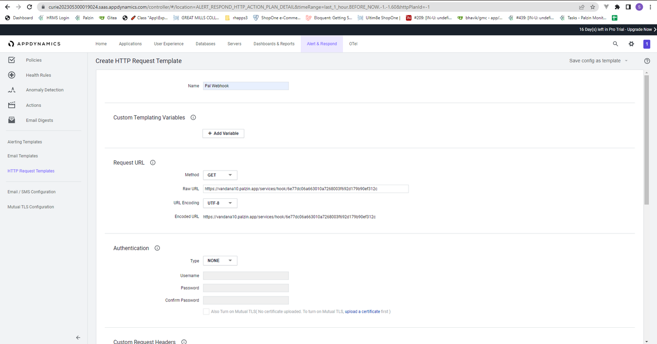Screen dimensions: 657x344
Task: Click the Anomaly Detection icon
Action: point(12,90)
